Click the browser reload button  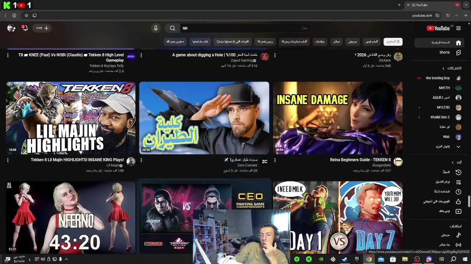tap(448, 15)
